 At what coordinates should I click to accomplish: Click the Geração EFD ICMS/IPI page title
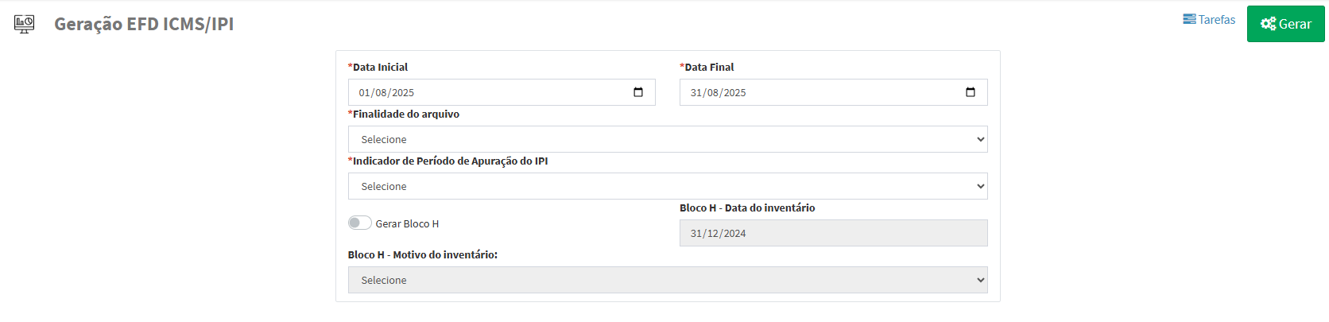tap(144, 24)
